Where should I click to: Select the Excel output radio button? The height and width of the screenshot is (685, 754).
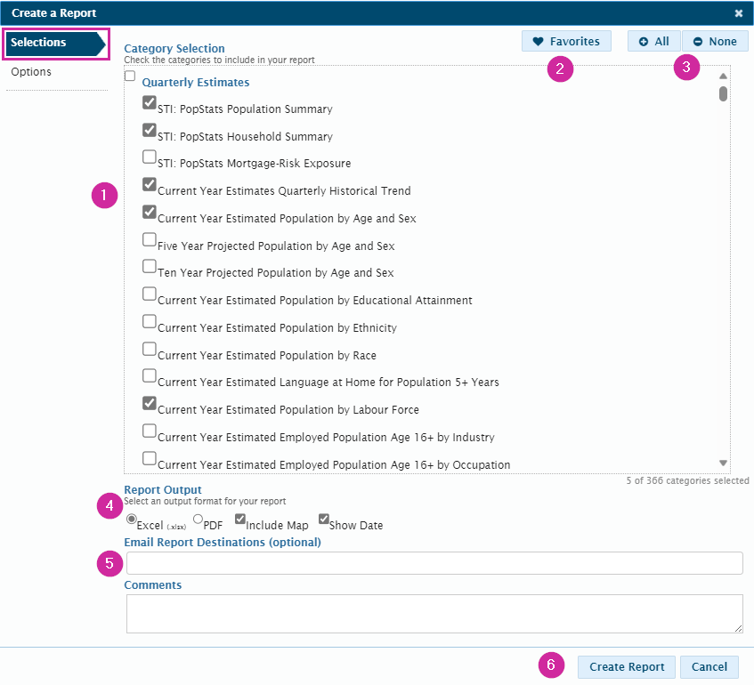[131, 520]
